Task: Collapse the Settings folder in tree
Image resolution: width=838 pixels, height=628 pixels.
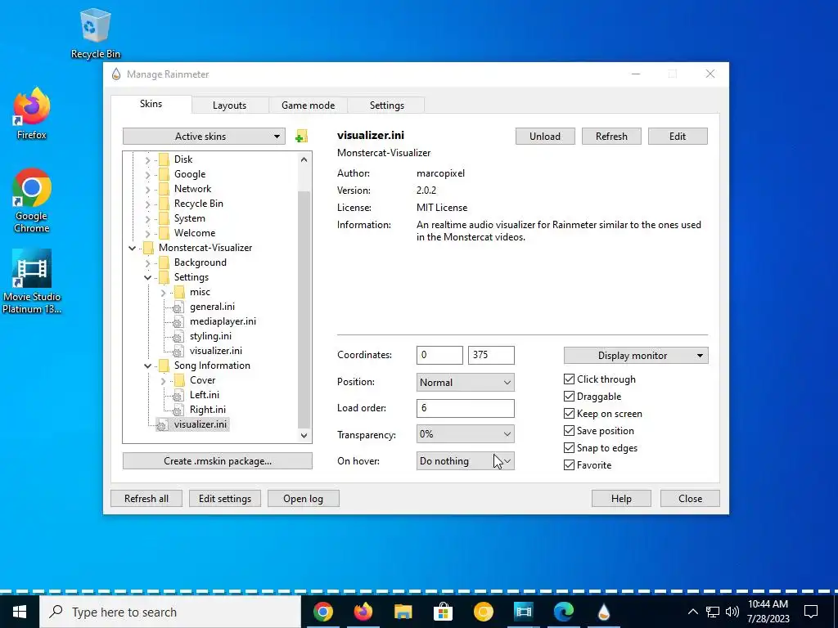Action: pyautogui.click(x=147, y=277)
